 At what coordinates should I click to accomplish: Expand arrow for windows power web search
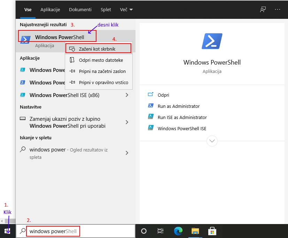pos(127,153)
